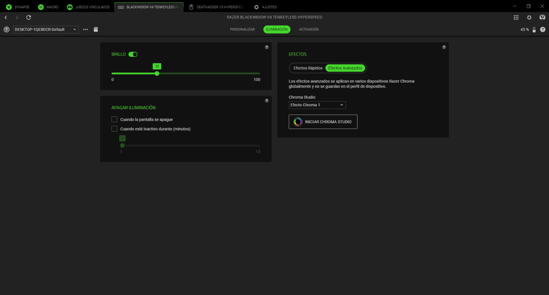Image resolution: width=549 pixels, height=295 pixels.
Task: Show help for the Brillo panel
Action: coord(267,47)
